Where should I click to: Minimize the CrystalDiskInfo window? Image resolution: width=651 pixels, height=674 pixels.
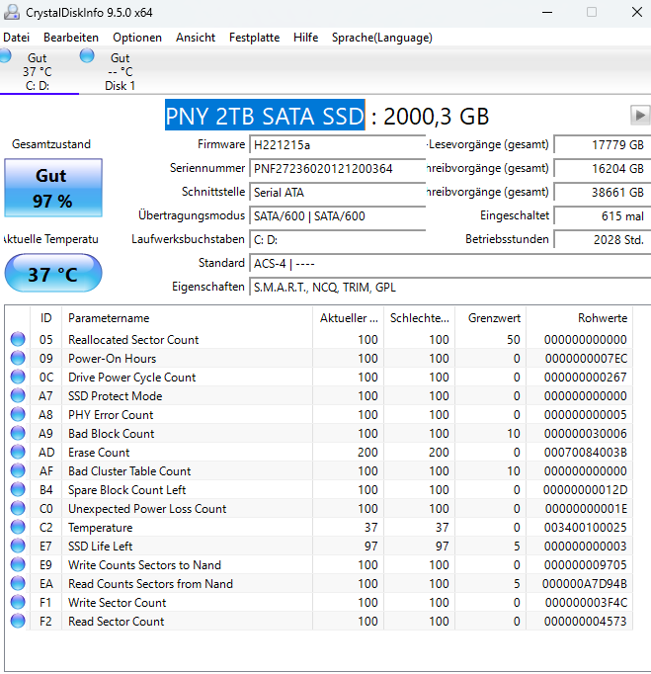pos(547,12)
